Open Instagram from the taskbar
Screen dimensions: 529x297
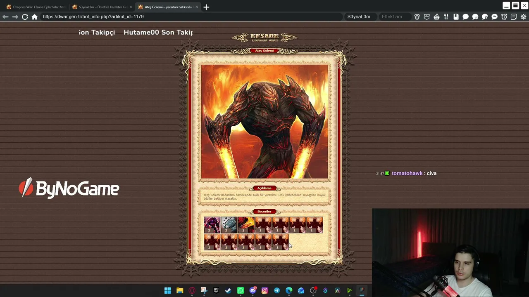pyautogui.click(x=264, y=290)
